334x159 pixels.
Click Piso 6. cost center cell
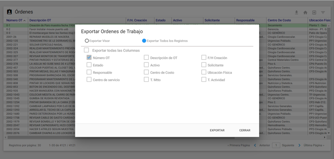[272, 64]
